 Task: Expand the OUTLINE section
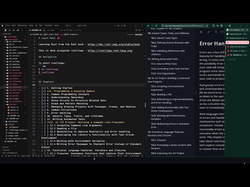point(6,147)
